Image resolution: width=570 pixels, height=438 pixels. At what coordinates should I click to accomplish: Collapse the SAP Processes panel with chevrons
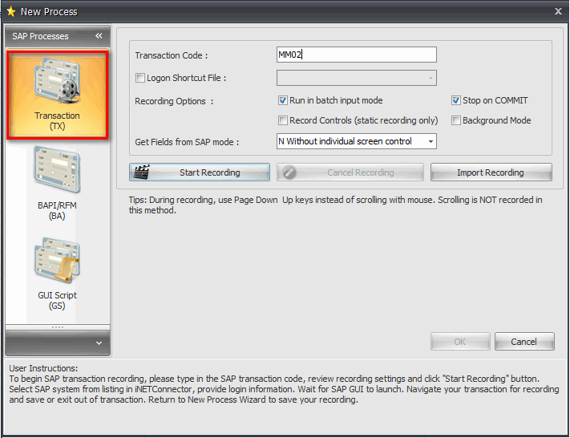(99, 36)
